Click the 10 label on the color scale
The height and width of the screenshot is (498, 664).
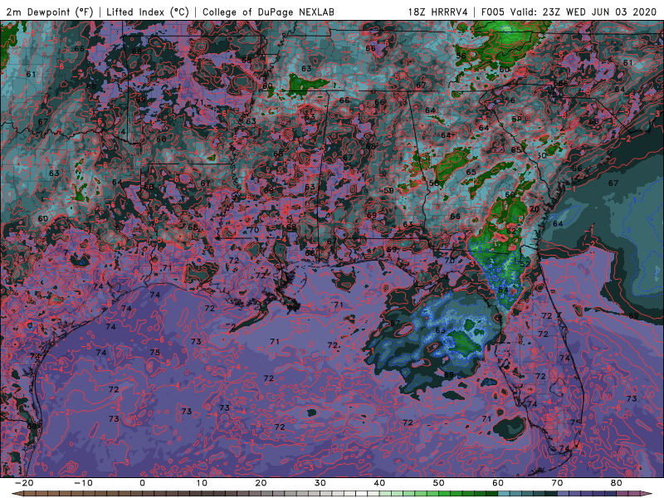202,483
